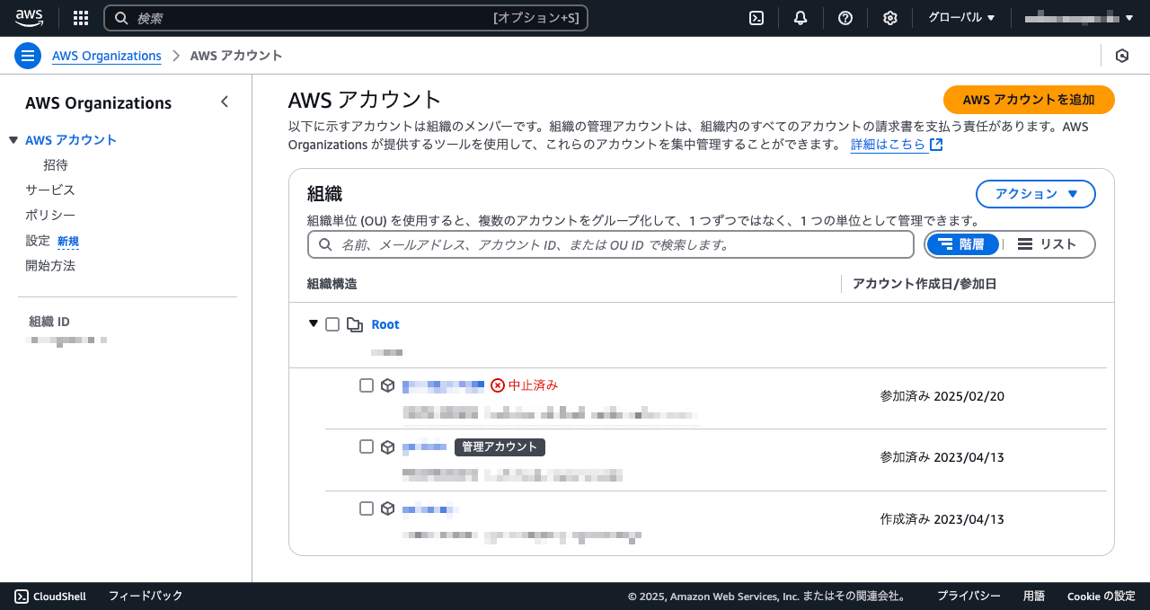Click the アカウント作成日/参加日 column header
The image size is (1150, 610).
[x=924, y=284]
